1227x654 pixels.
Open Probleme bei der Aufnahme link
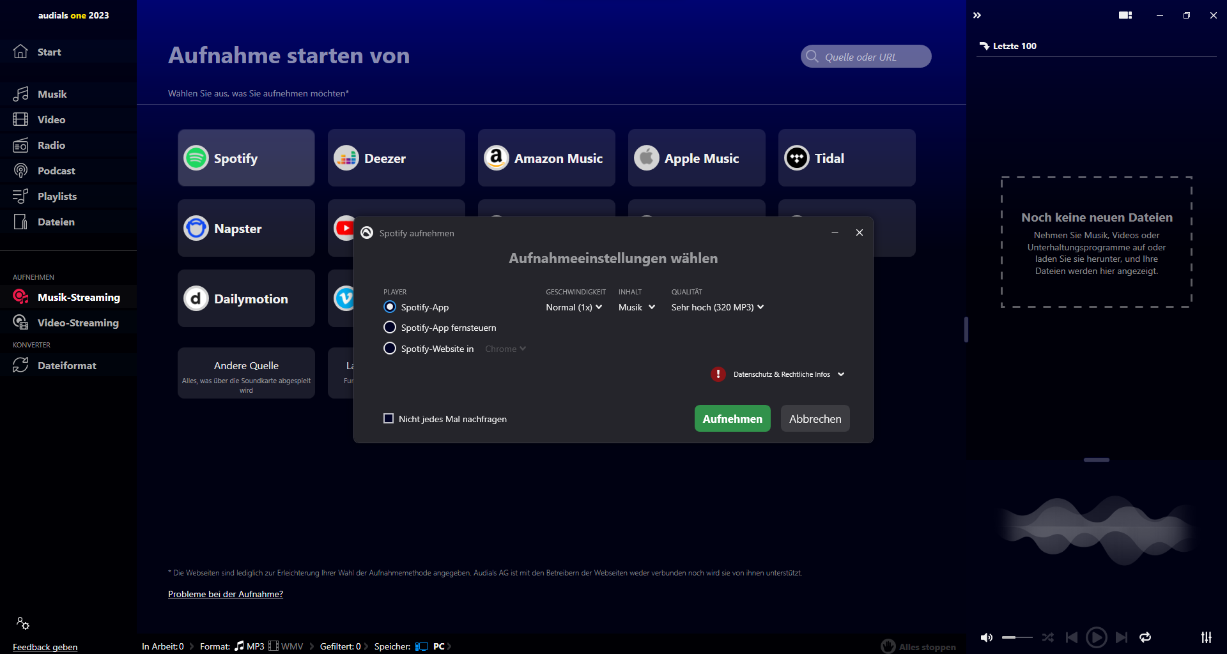226,594
